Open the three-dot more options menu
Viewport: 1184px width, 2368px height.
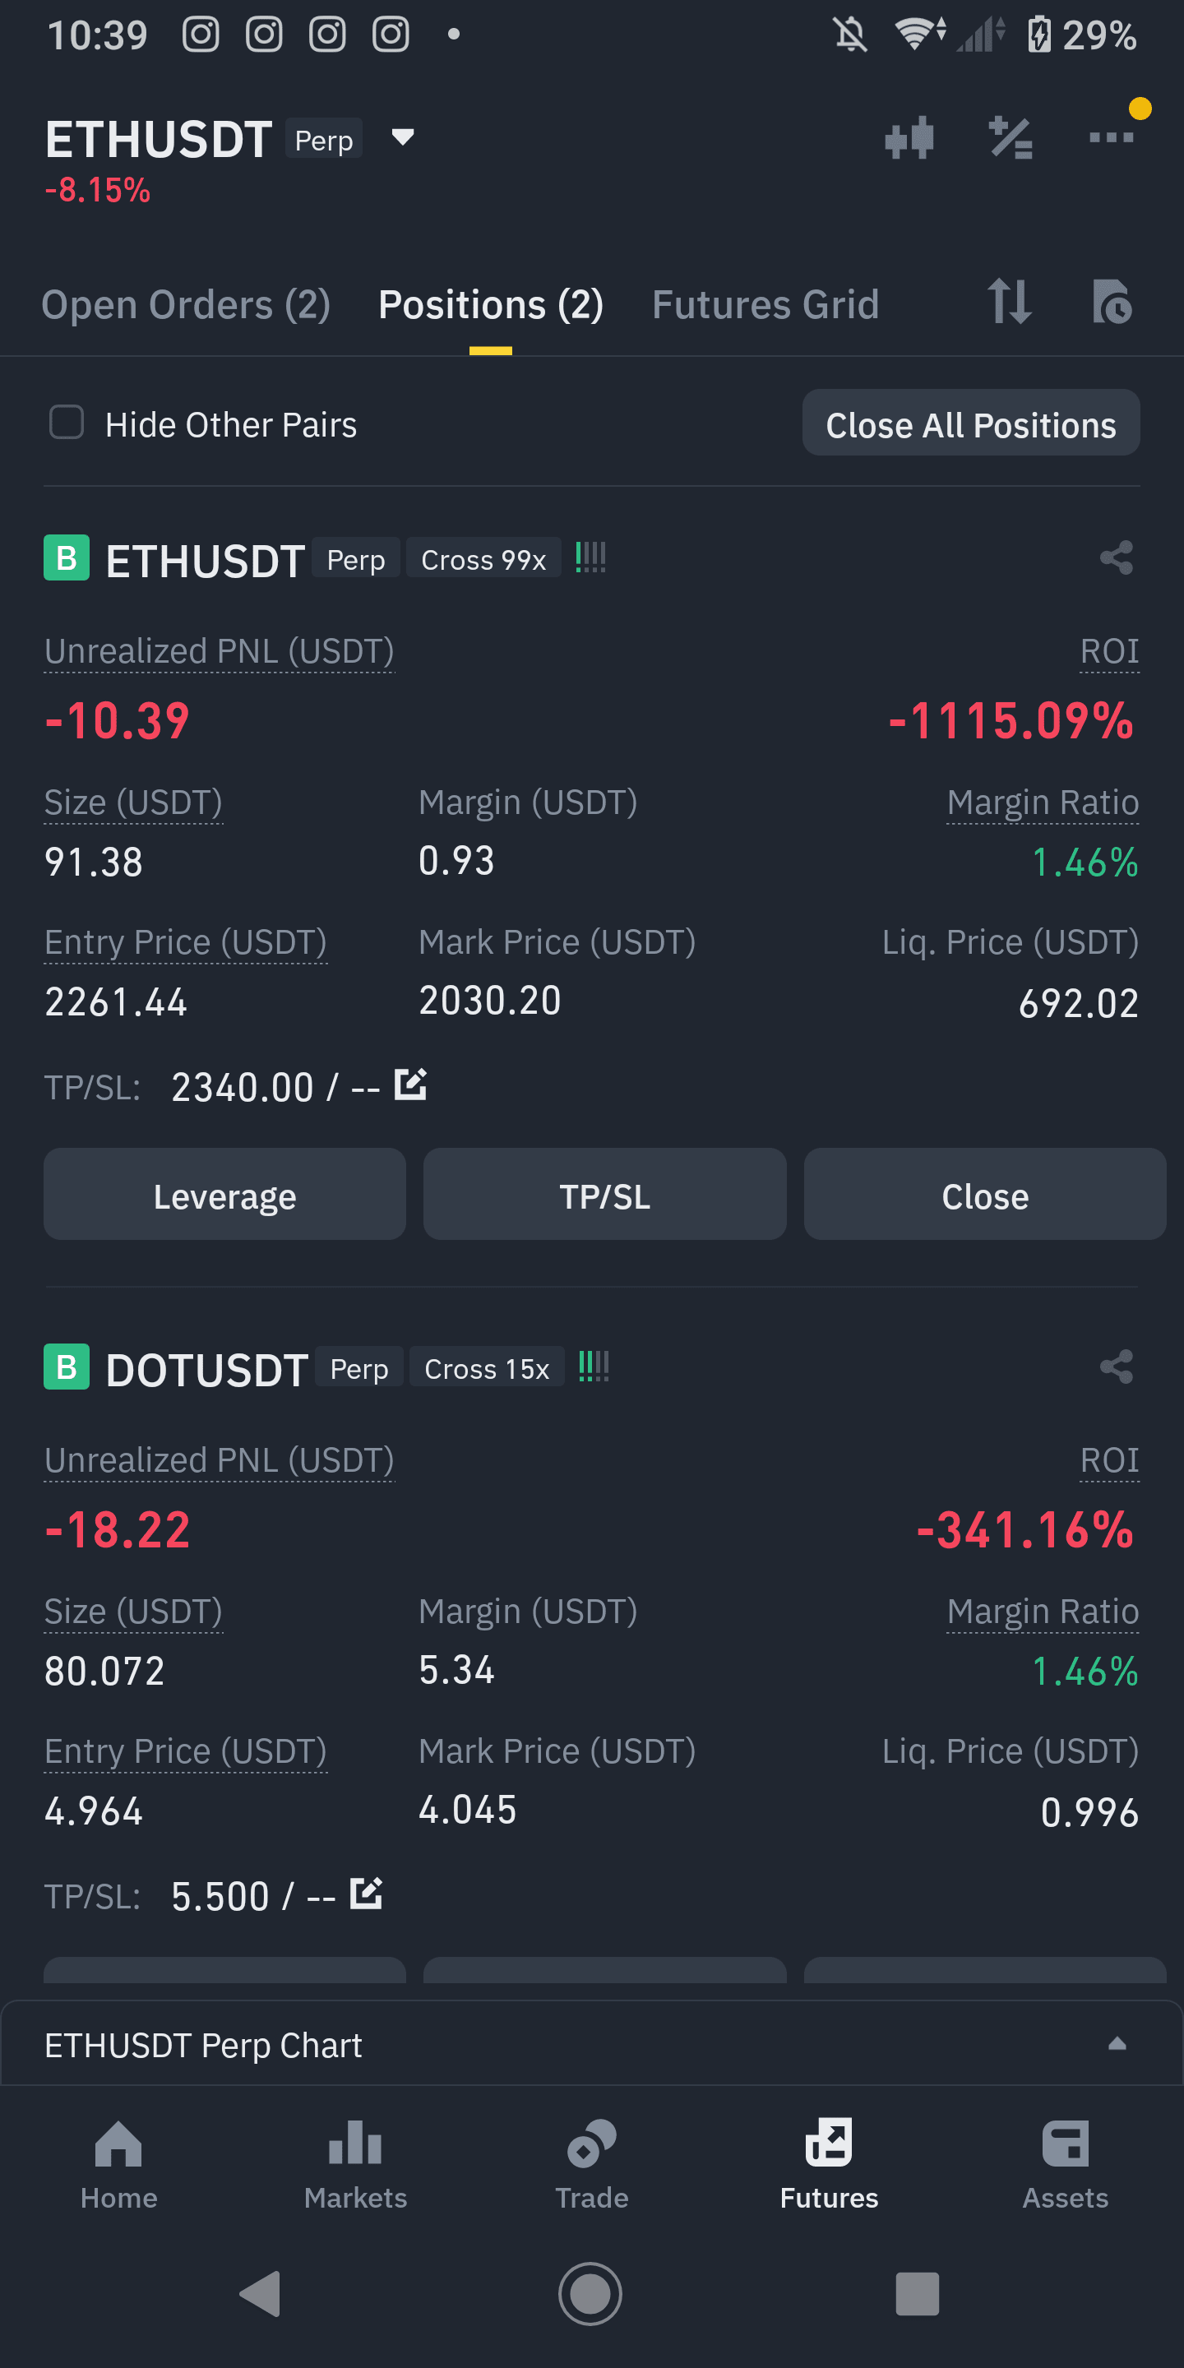[x=1112, y=138]
